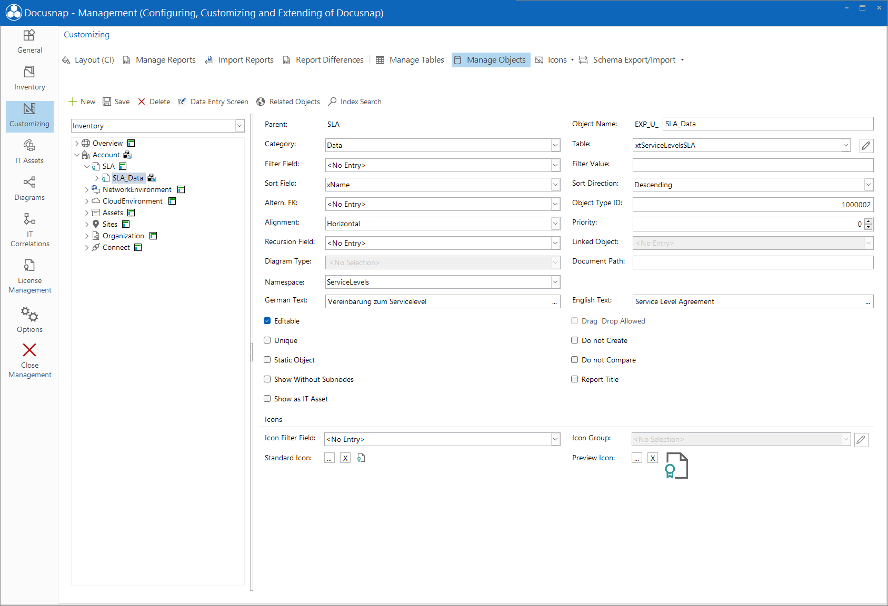Viewport: 888px width, 606px height.
Task: Edit the Table with pencil icon
Action: 866,146
